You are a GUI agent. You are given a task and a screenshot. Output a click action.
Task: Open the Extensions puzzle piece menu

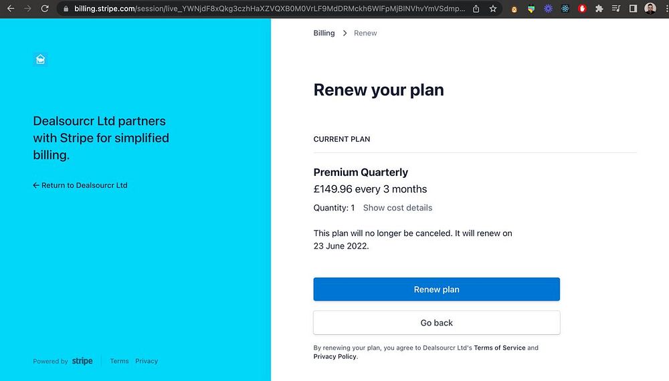coord(599,9)
